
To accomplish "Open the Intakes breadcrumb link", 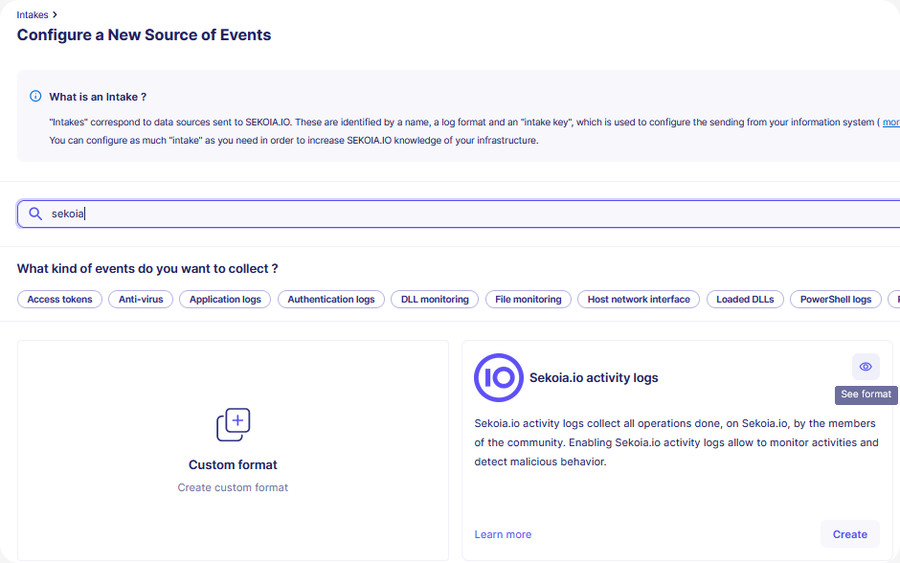I will click(33, 15).
